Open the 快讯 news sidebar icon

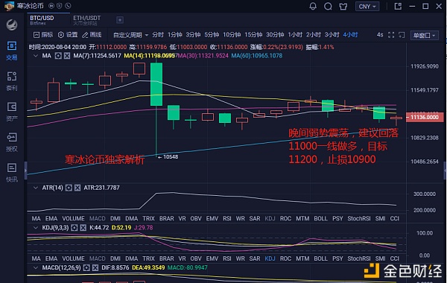12,173
